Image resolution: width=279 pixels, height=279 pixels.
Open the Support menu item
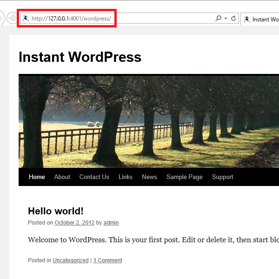(222, 177)
